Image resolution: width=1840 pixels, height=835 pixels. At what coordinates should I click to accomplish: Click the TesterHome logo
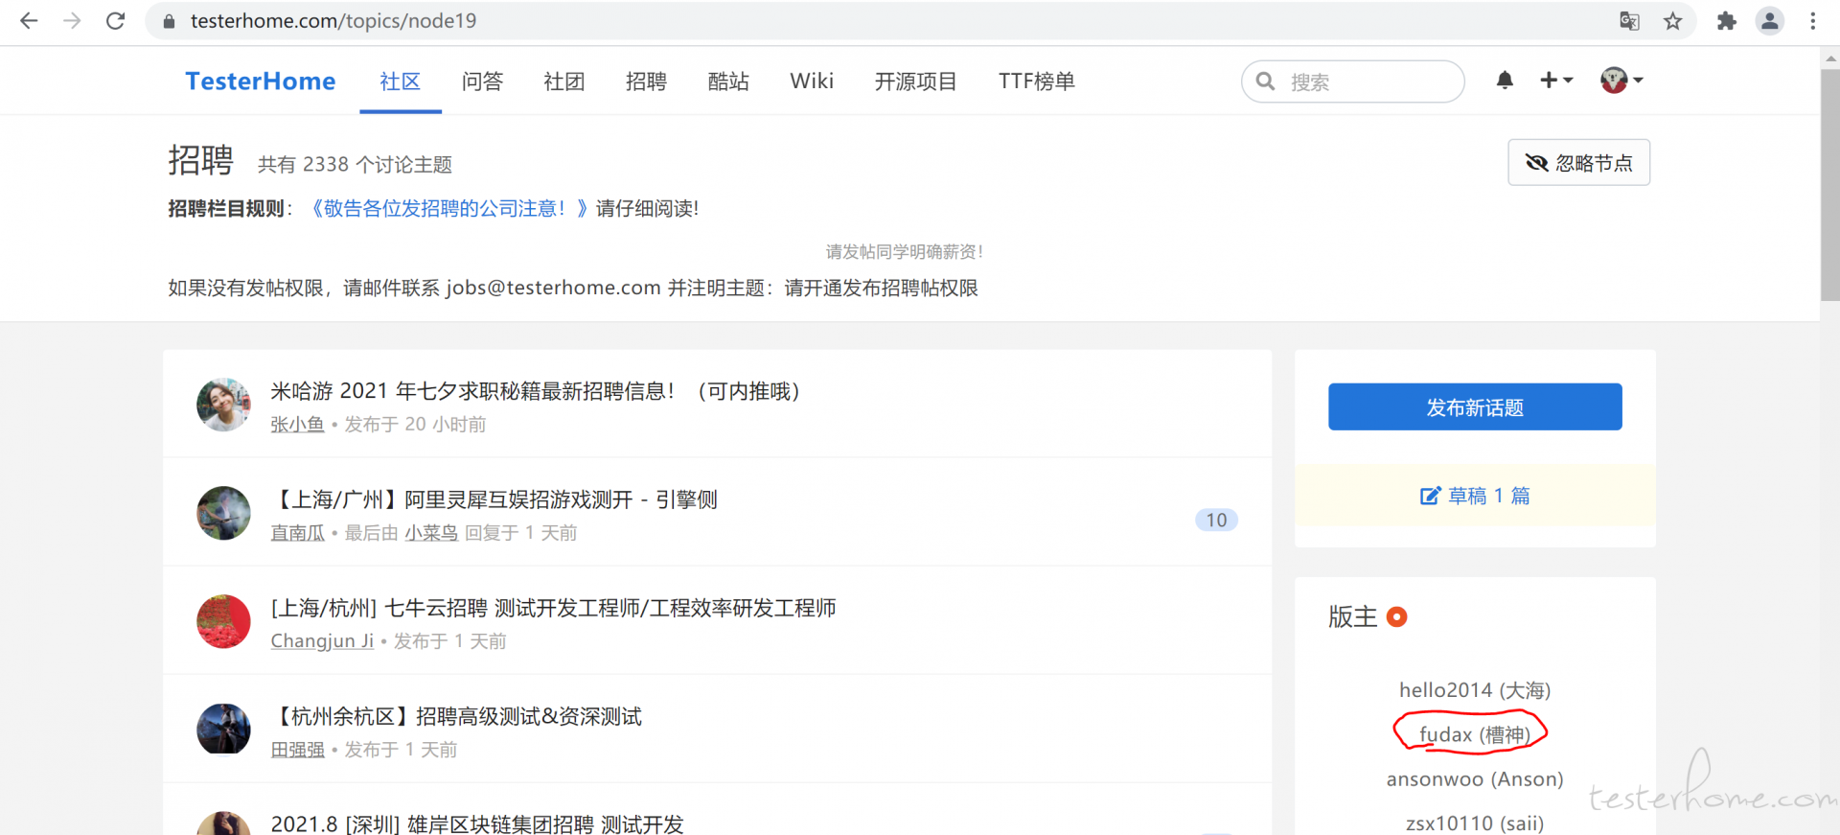pyautogui.click(x=261, y=81)
